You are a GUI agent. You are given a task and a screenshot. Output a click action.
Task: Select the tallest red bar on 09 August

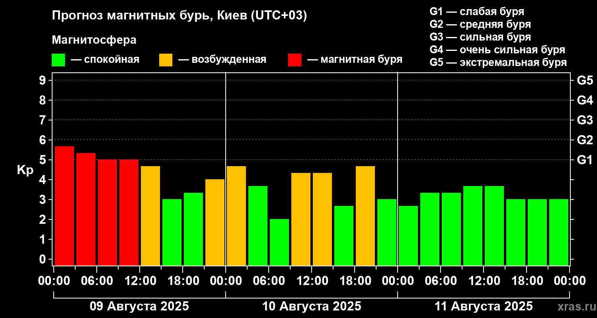coord(64,206)
